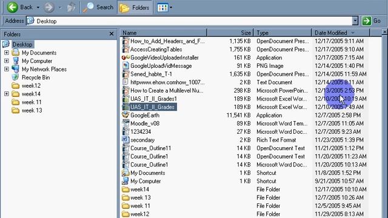Select Course_Outline1 dated 11/20/2005 11:23 AM
Image resolution: width=388 pixels, height=218 pixels.
(149, 156)
